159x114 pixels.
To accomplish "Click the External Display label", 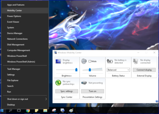I will click(144, 76).
